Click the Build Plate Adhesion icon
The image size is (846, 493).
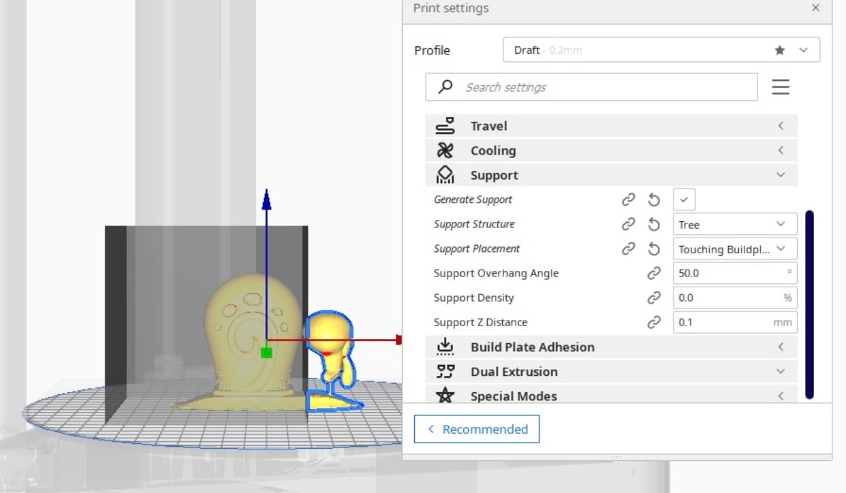click(x=445, y=347)
